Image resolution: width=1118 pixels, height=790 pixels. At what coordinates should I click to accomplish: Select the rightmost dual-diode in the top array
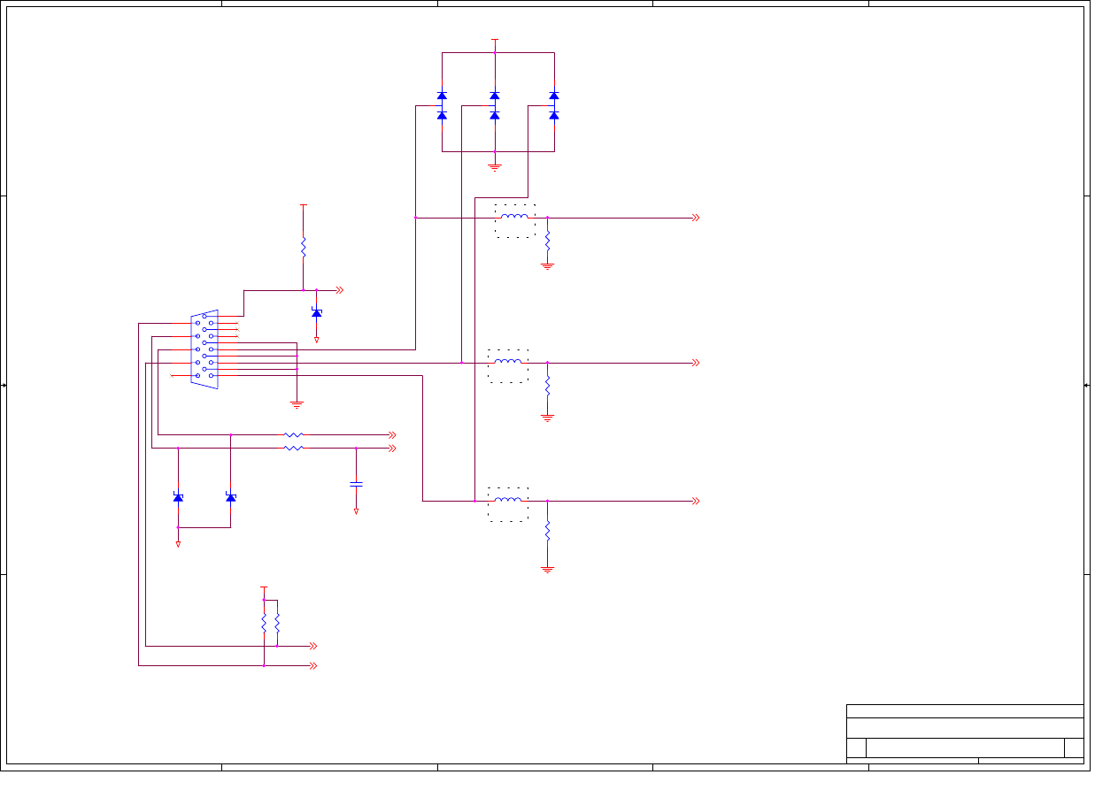(x=554, y=105)
